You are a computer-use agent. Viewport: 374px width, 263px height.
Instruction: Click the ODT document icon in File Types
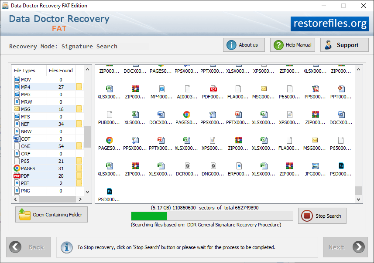tap(17, 138)
